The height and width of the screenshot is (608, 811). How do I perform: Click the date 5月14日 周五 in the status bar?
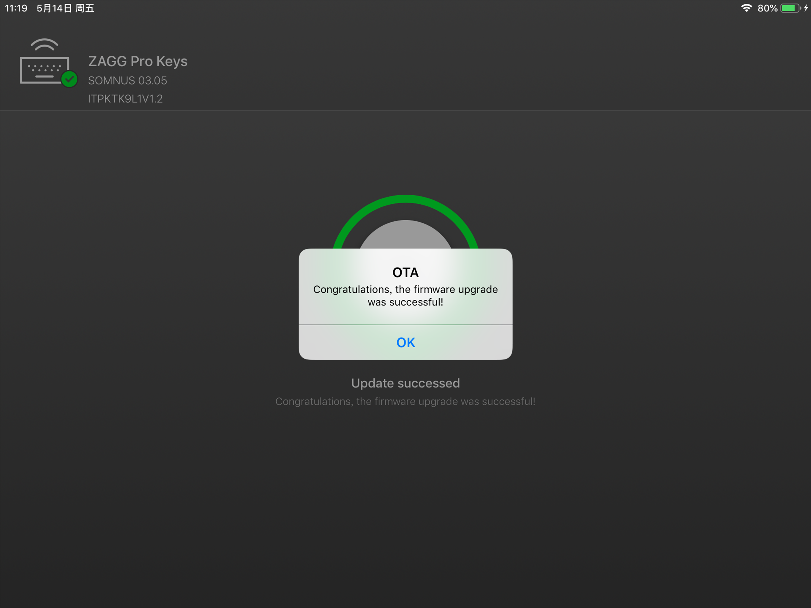click(x=65, y=8)
